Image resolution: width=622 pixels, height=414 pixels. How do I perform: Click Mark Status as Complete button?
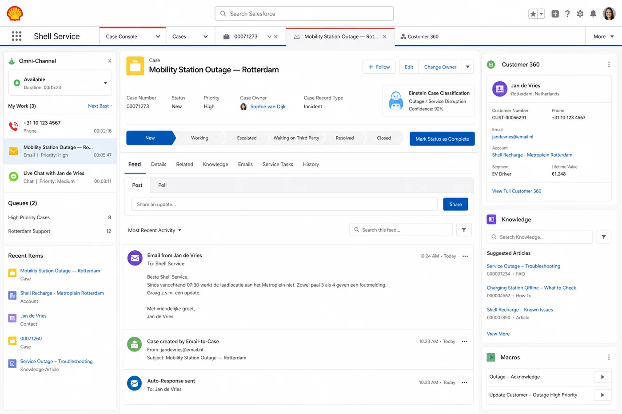coord(442,139)
